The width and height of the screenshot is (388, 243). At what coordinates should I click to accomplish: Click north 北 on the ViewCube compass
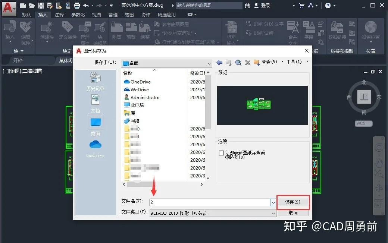click(364, 82)
